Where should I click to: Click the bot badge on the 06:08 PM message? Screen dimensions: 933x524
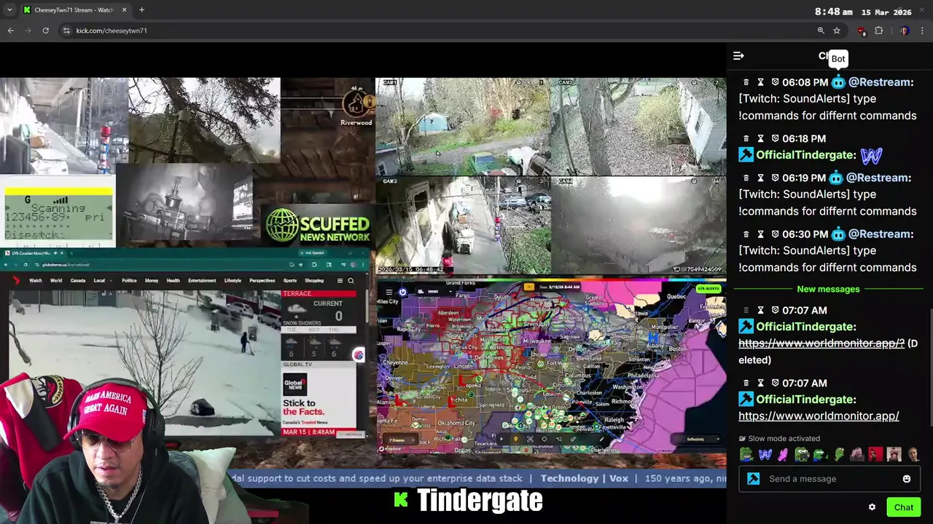(838, 82)
